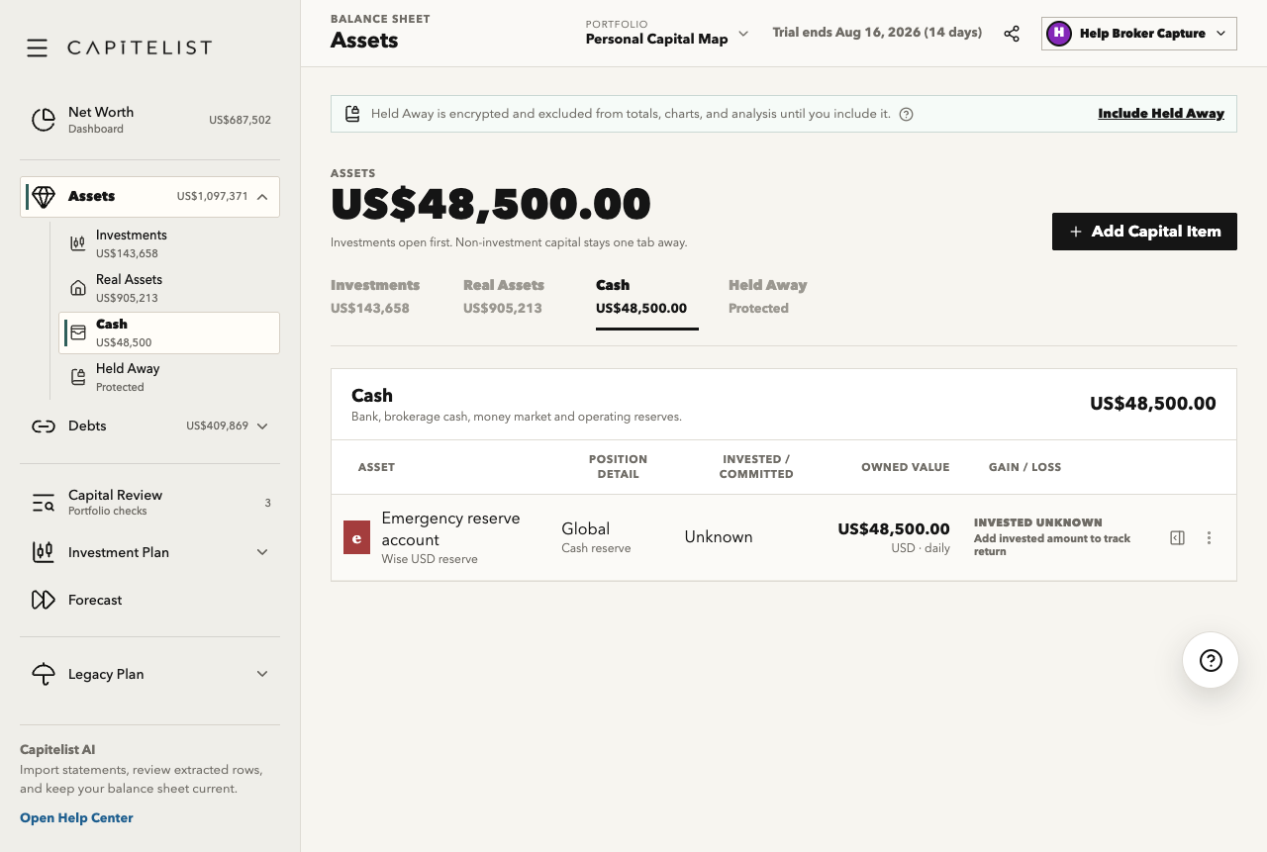Switch to the Investments tab

(375, 296)
